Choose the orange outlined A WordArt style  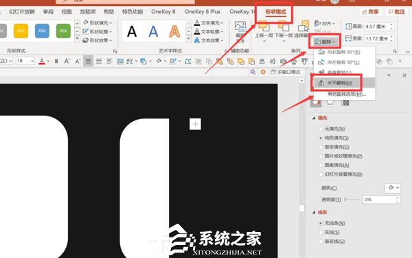174,31
